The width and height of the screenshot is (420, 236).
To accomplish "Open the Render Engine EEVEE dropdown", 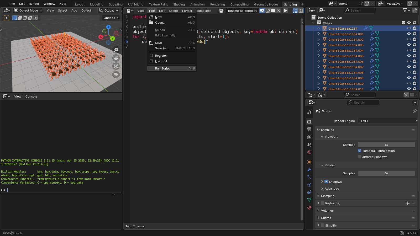I will click(387, 121).
